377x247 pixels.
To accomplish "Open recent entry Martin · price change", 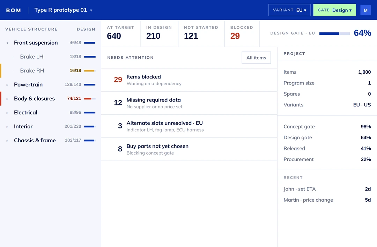I will 327,200.
